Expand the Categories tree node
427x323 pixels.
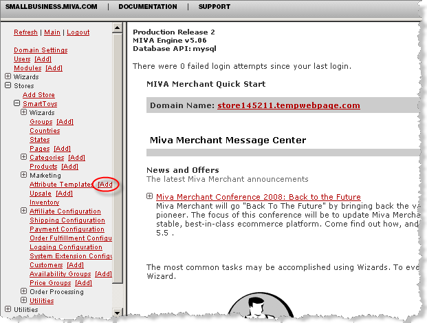click(x=23, y=157)
